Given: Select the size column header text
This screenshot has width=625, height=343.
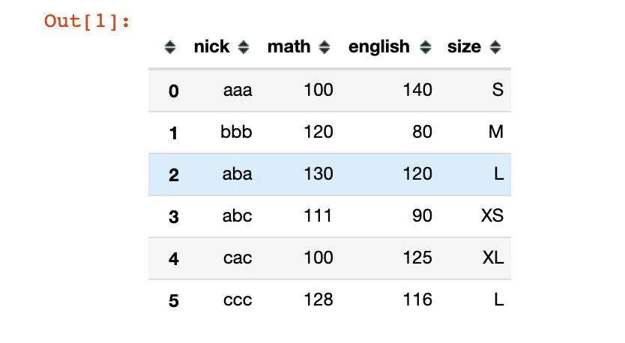Looking at the screenshot, I should click(464, 46).
